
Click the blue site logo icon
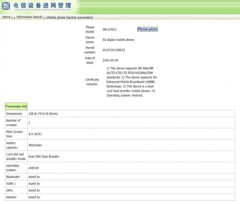(x=6, y=6)
